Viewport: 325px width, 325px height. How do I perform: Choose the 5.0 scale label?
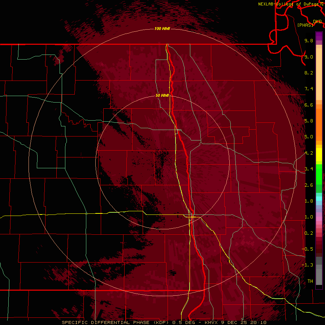309,137
